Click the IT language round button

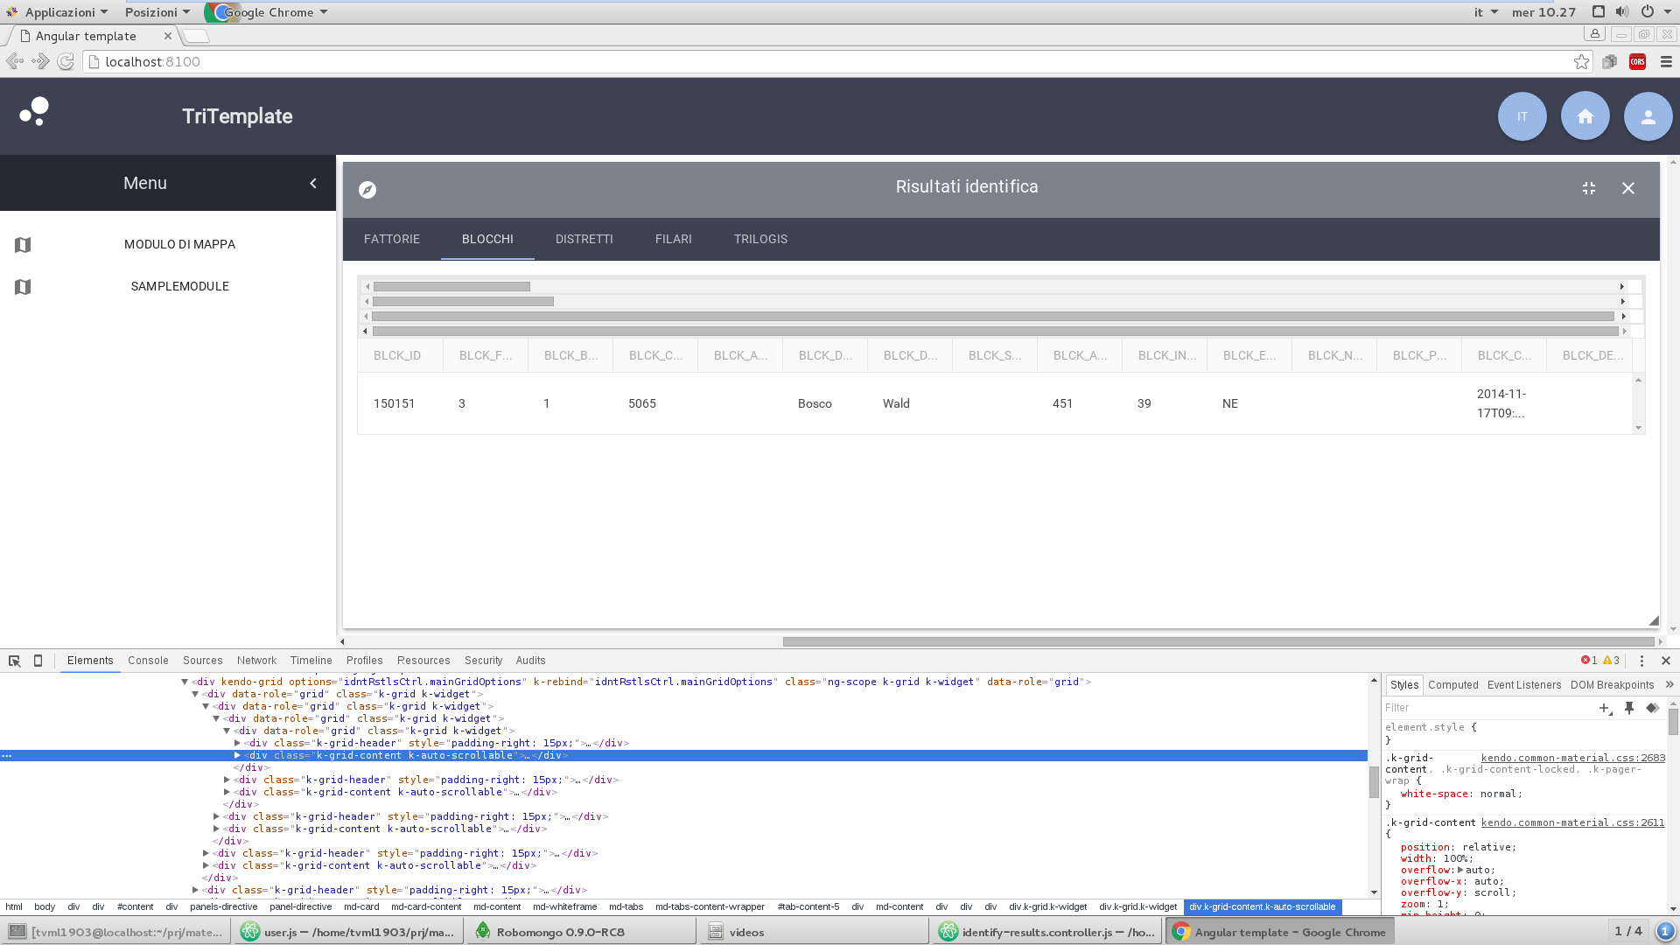tap(1522, 116)
